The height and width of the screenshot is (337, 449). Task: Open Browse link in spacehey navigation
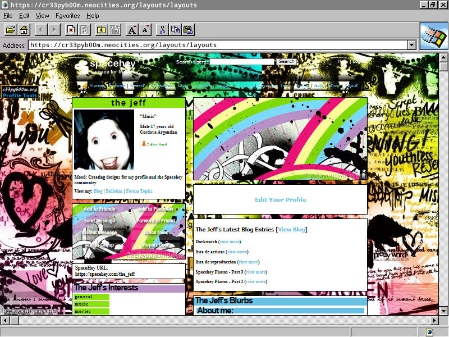click(117, 85)
